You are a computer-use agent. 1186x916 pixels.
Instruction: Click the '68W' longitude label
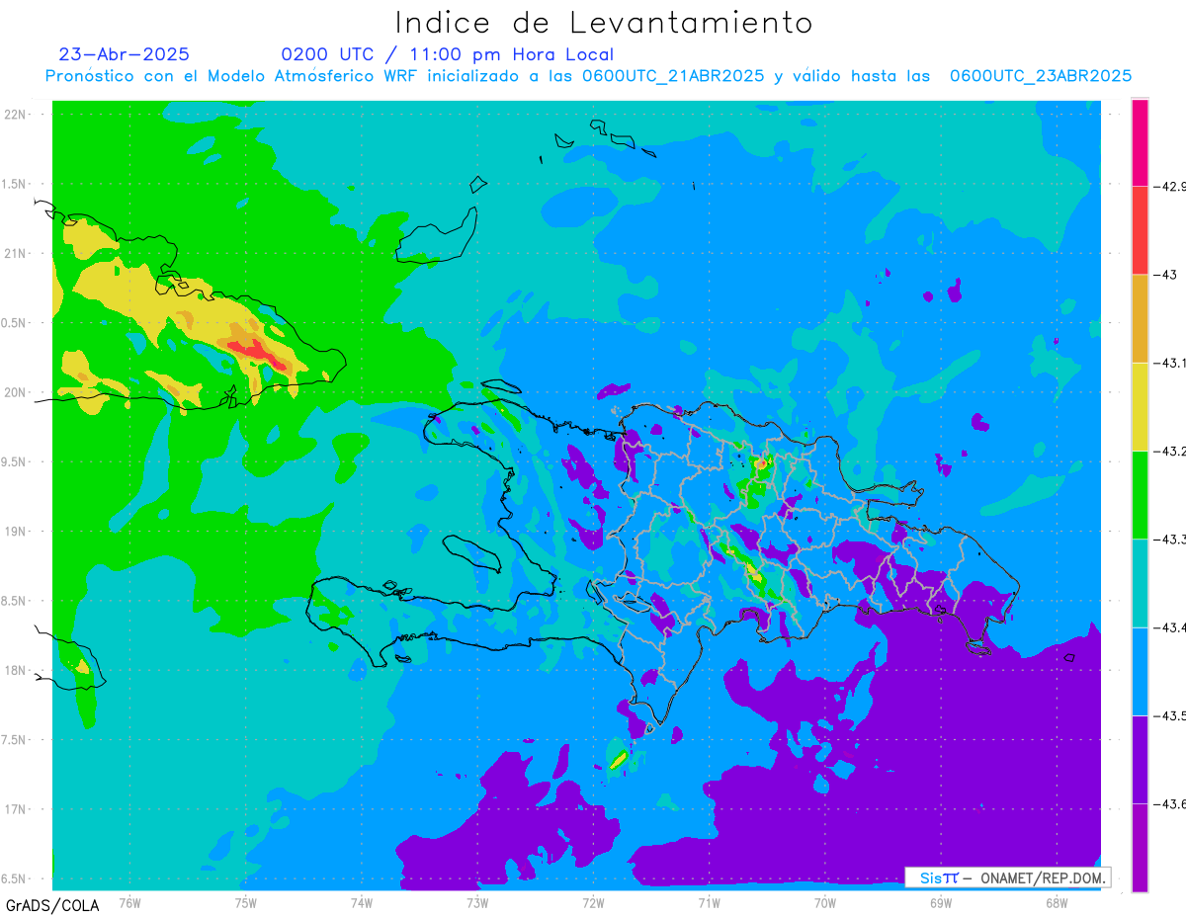coord(1056,902)
